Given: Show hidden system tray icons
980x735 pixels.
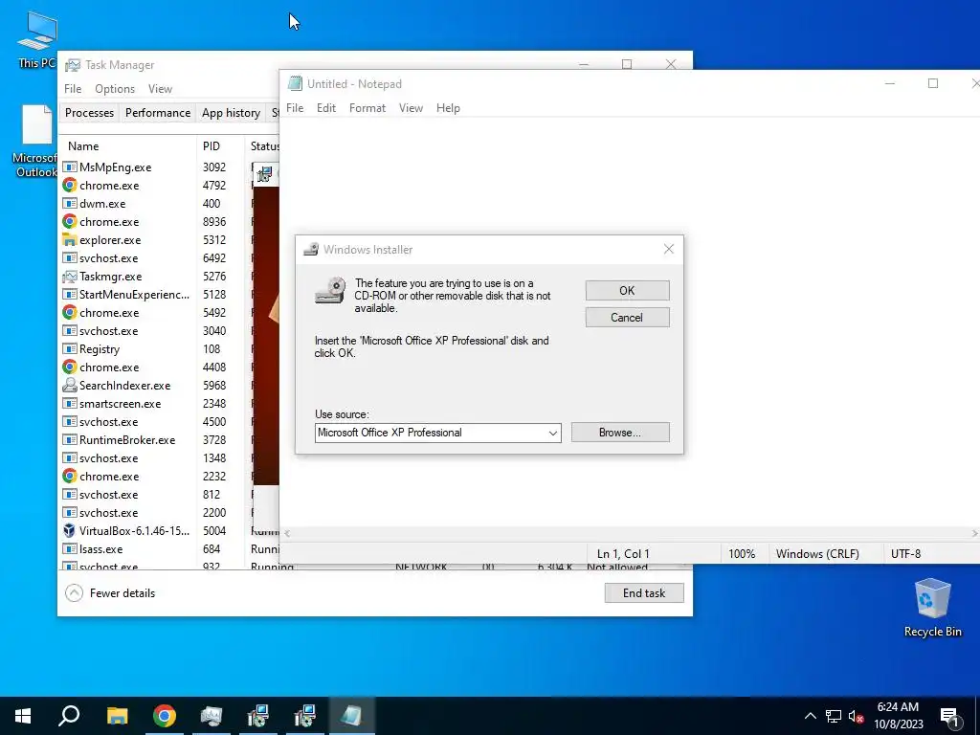Looking at the screenshot, I should click(810, 716).
